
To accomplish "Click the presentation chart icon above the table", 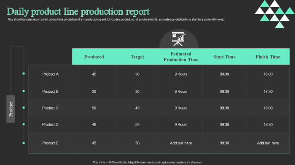I will pos(178,39).
